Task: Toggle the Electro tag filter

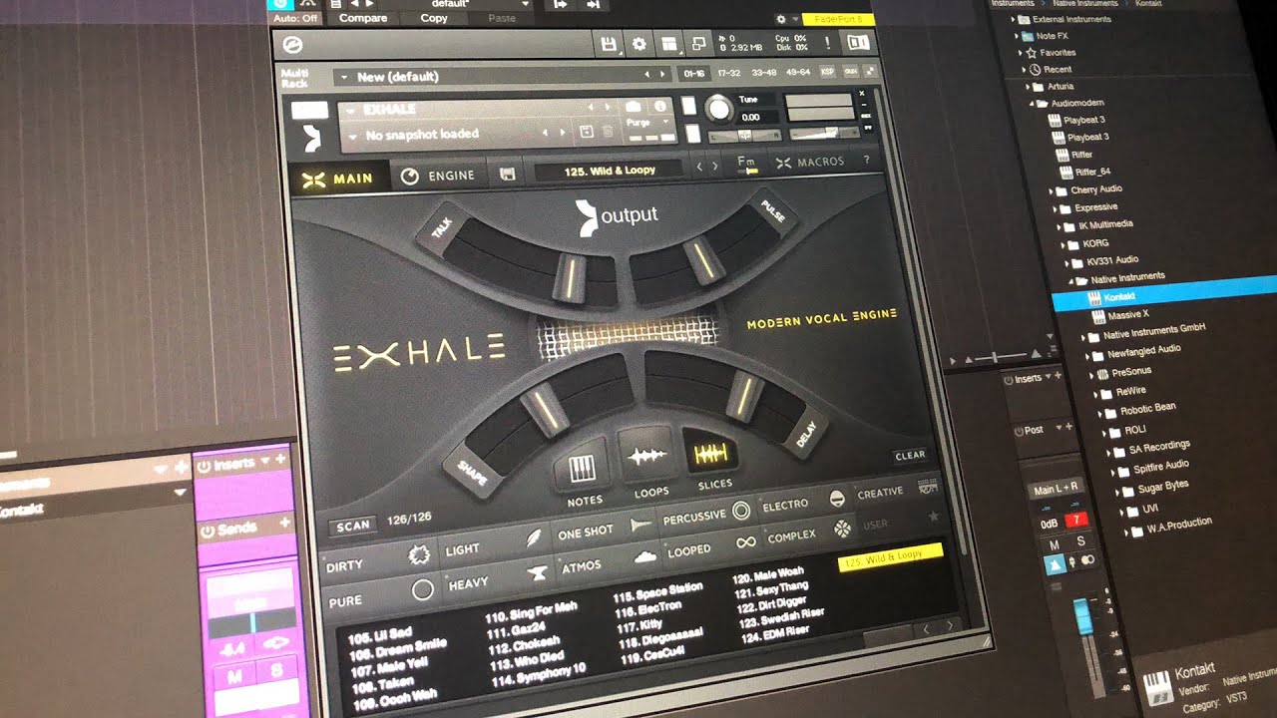Action: click(x=804, y=502)
